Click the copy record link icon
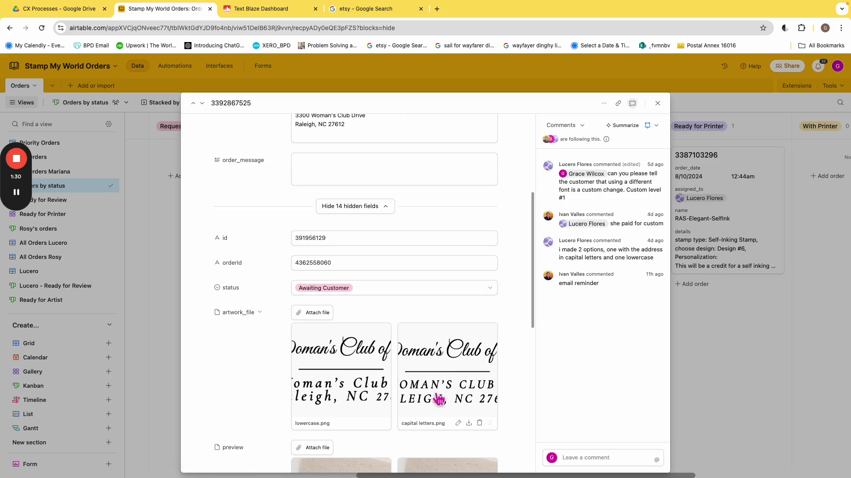This screenshot has width=851, height=478. coord(618,103)
